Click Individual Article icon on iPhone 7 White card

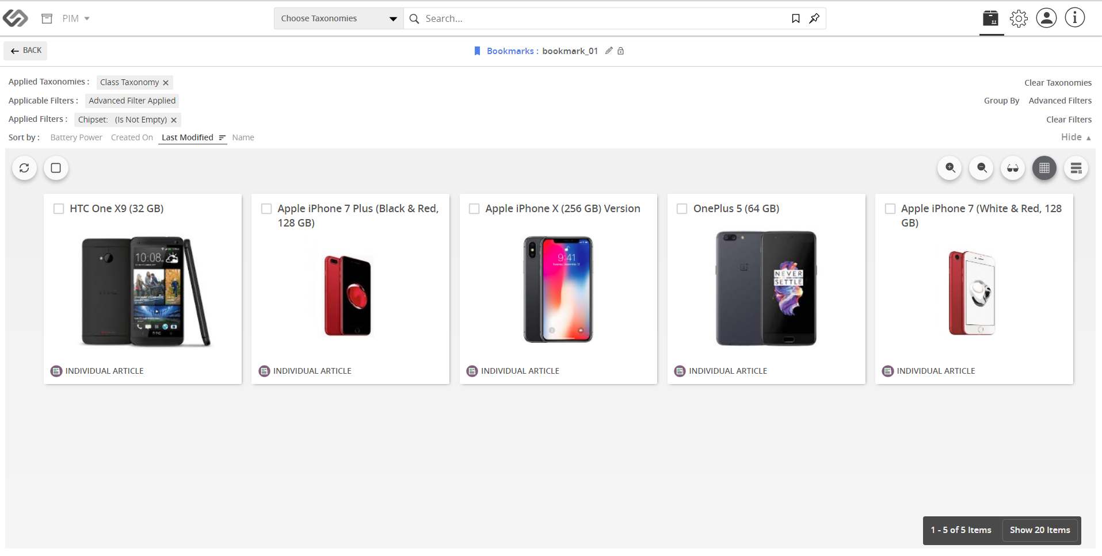click(x=888, y=371)
